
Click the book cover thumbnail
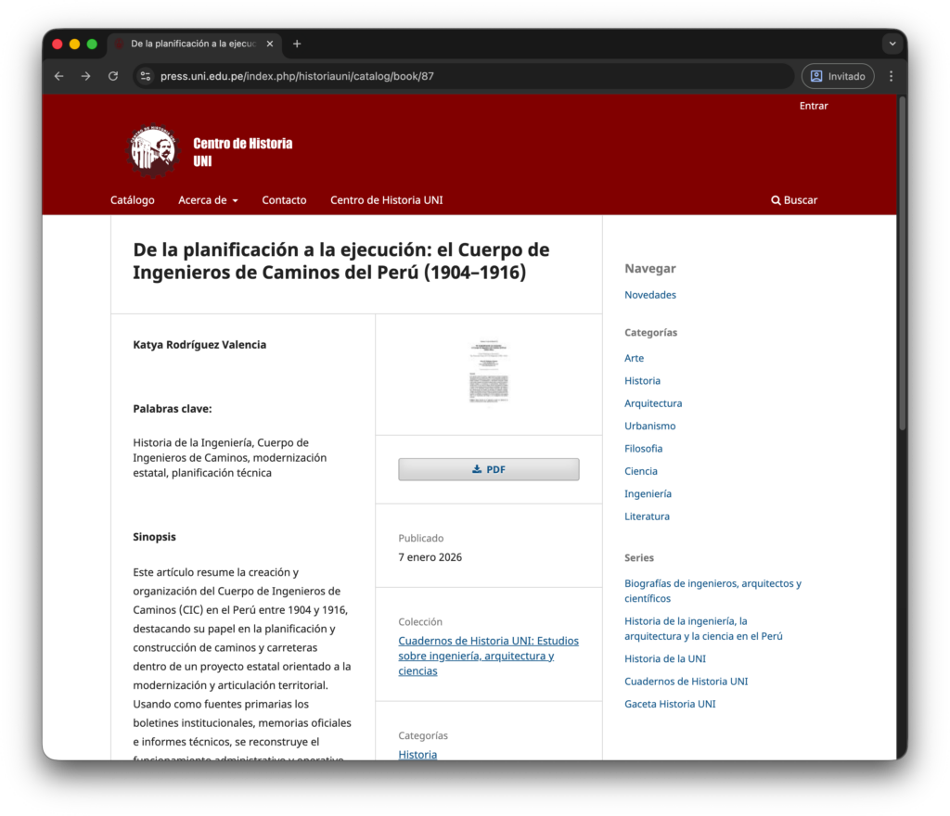coord(488,373)
